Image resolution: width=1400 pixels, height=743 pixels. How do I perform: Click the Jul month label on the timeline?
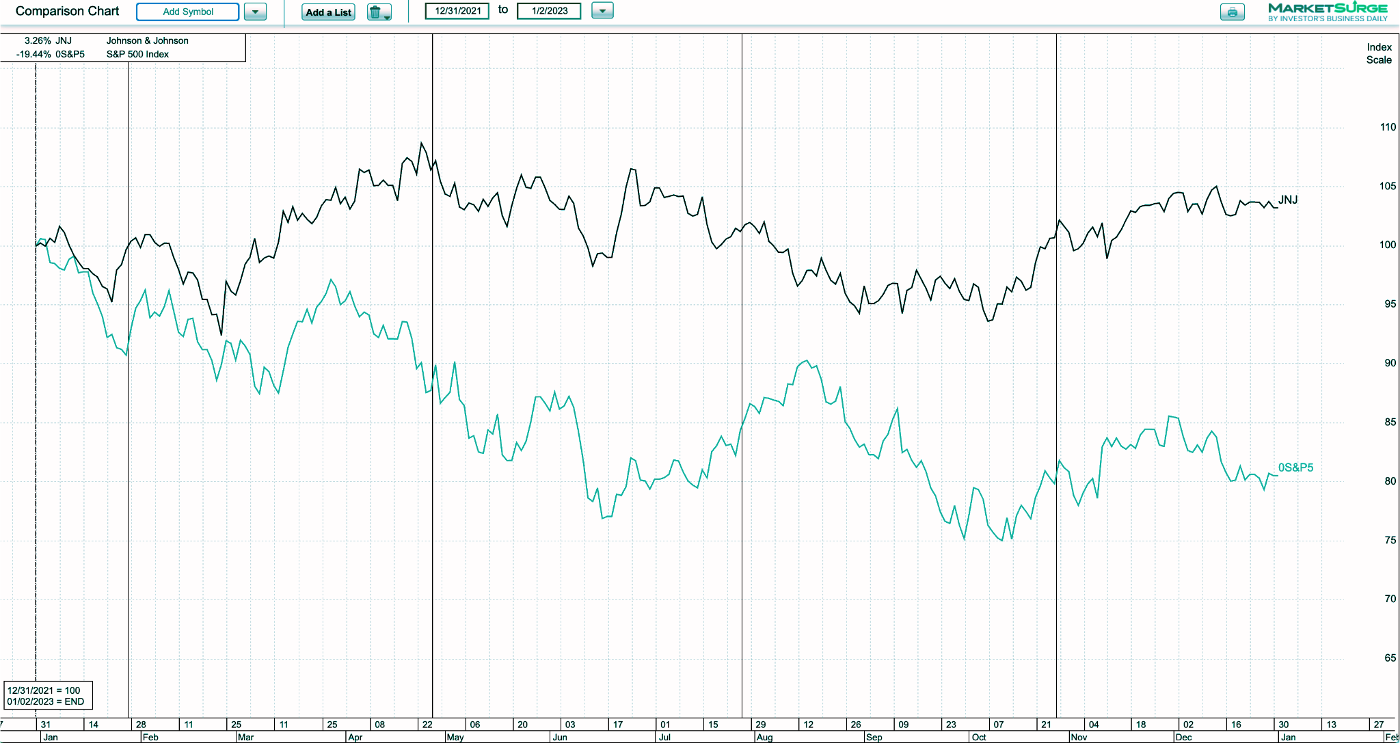(664, 738)
